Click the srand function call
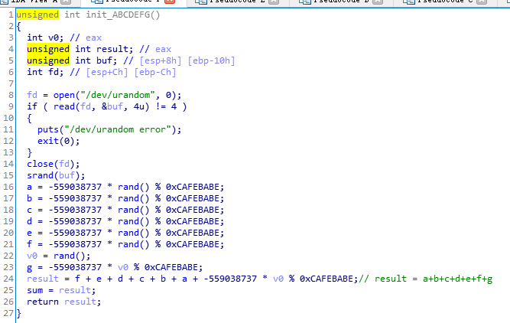 click(x=40, y=175)
